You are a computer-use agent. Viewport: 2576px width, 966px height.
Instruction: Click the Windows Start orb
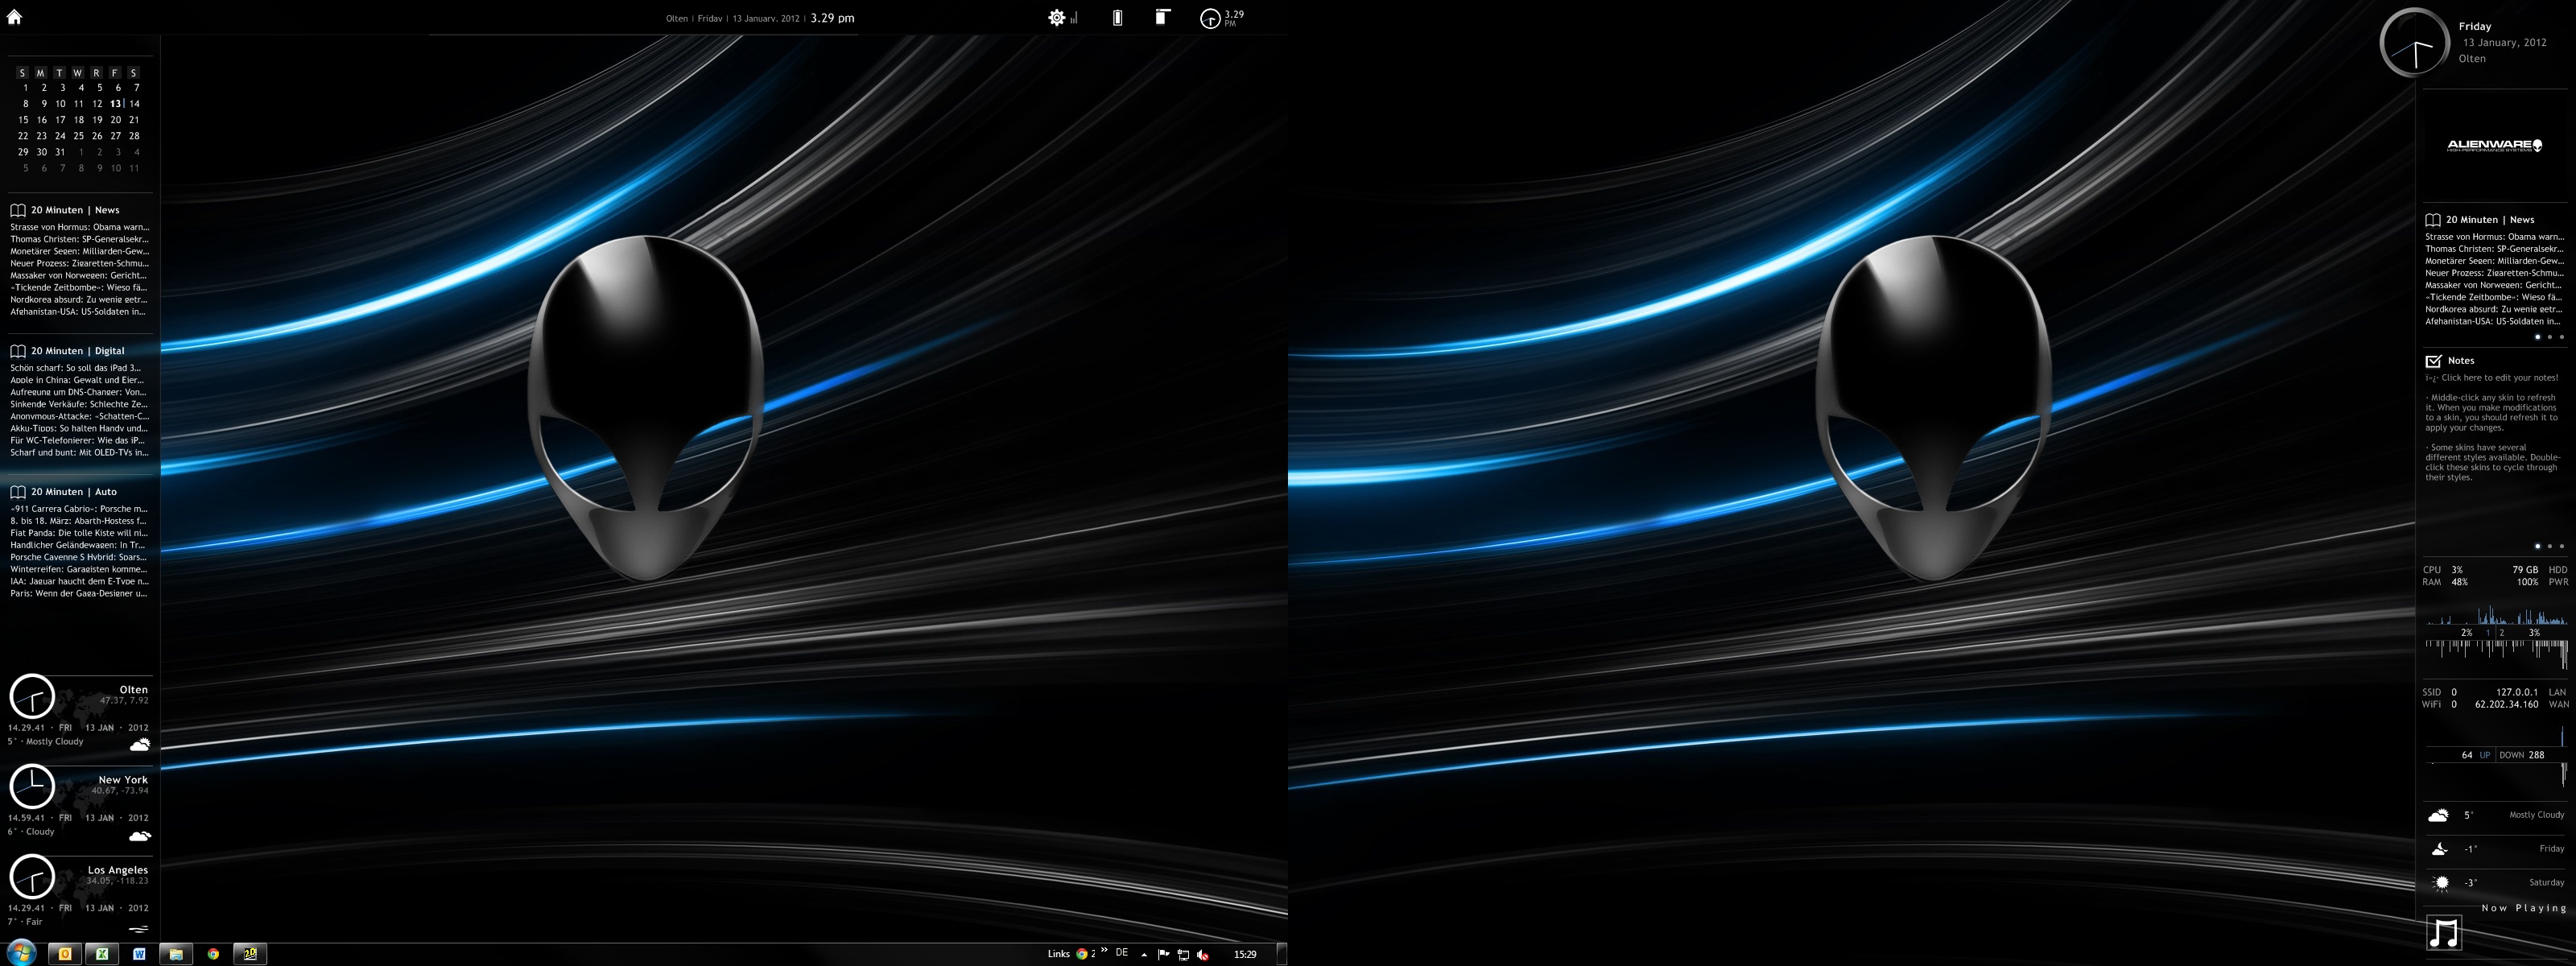tap(21, 953)
